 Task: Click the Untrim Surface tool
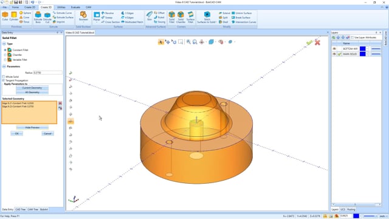tap(242, 13)
